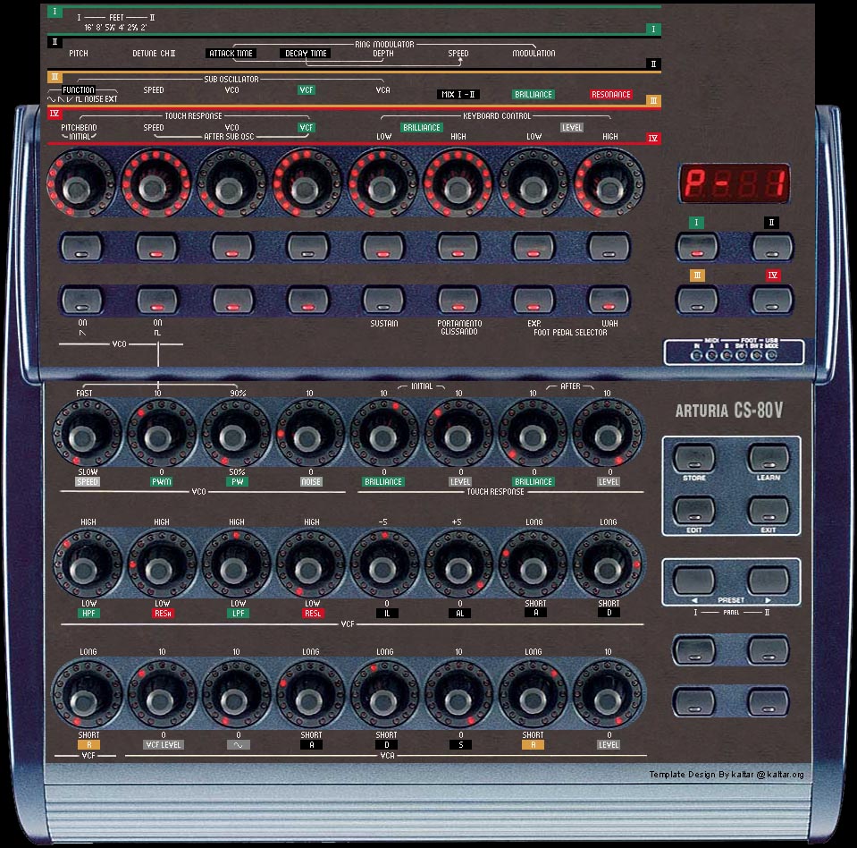
Task: Select encoder group III button
Action: click(697, 300)
